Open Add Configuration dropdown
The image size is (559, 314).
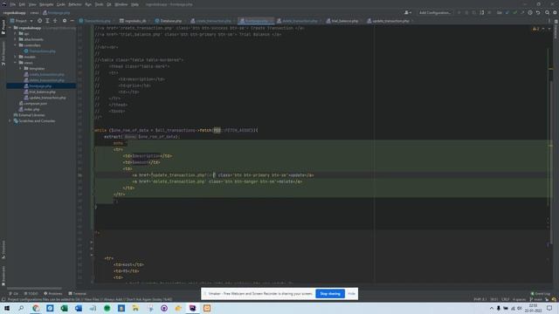point(435,12)
